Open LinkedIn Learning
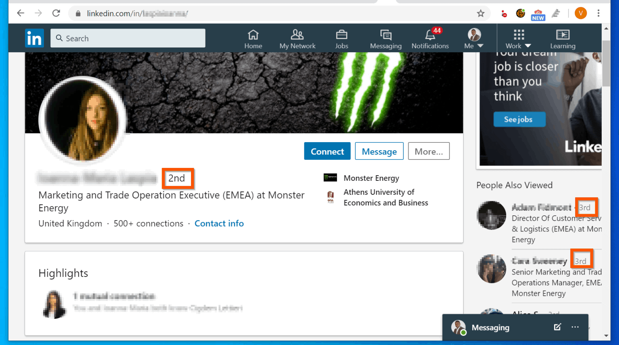This screenshot has height=345, width=619. pos(563,39)
